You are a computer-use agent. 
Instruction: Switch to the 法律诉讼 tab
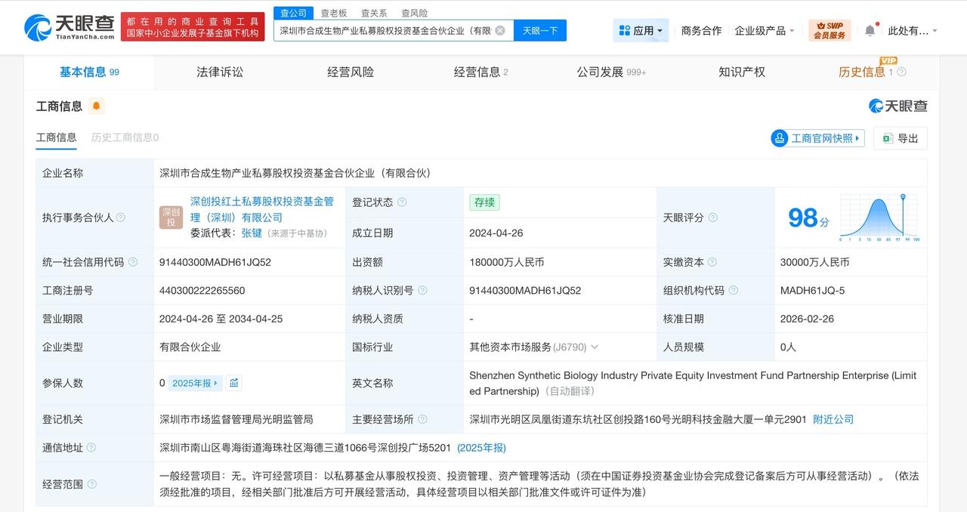(219, 71)
